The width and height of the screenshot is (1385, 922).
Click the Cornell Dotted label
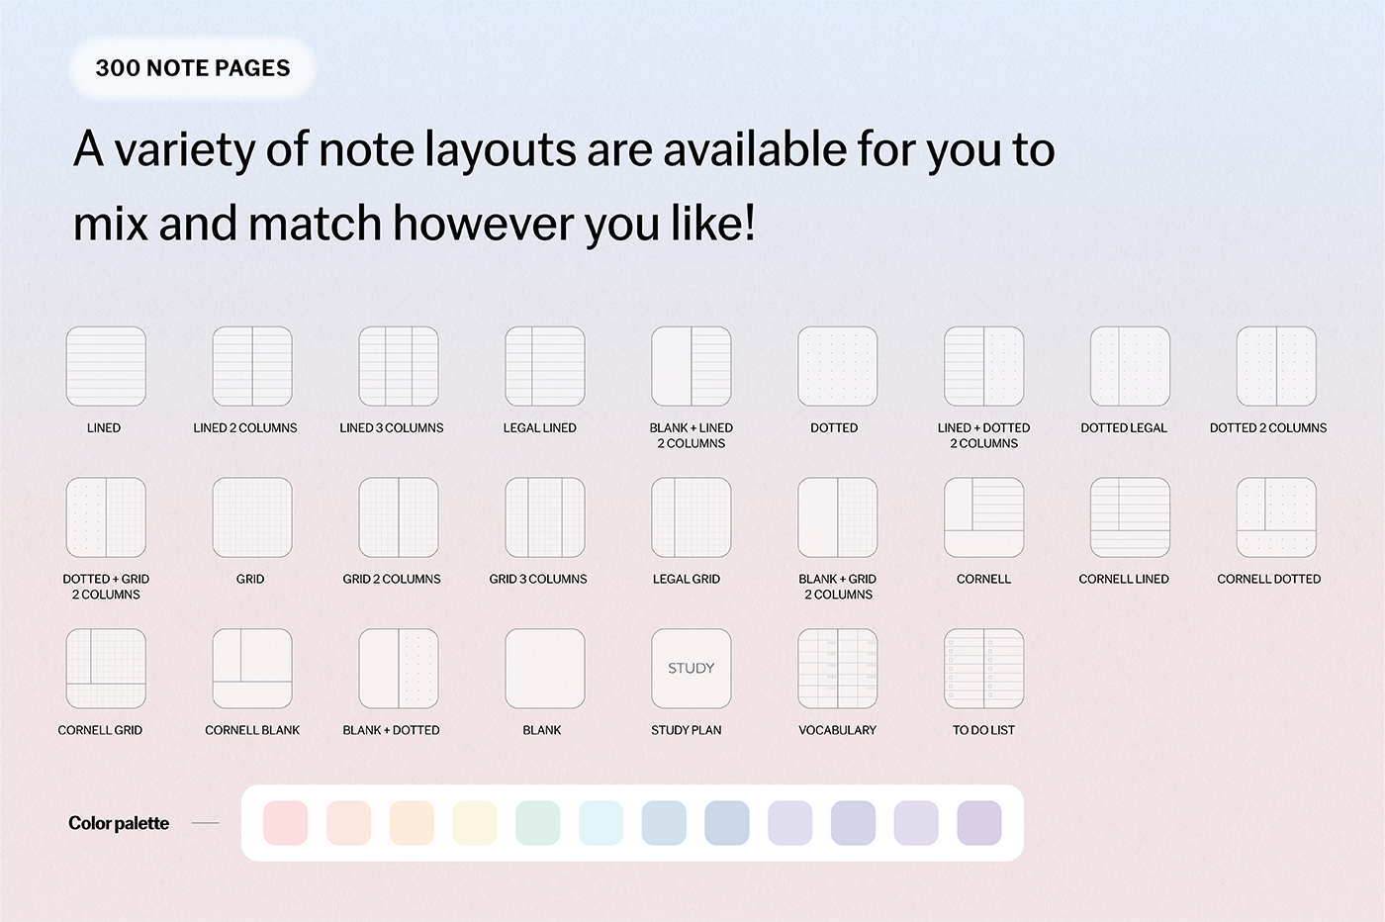(x=1268, y=579)
